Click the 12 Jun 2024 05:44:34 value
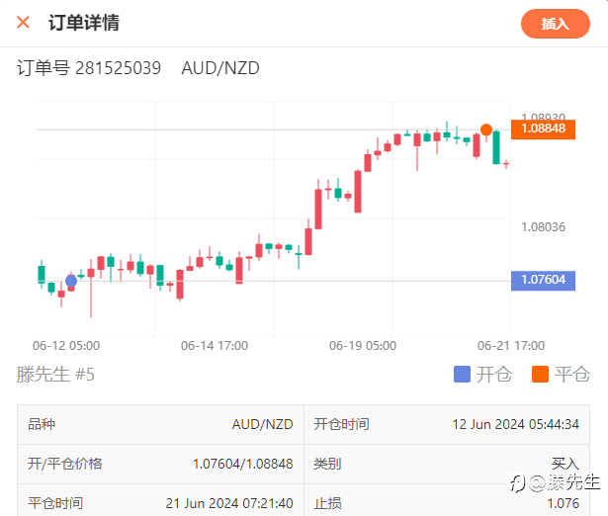Screen dimensions: 608x516 coord(516,424)
